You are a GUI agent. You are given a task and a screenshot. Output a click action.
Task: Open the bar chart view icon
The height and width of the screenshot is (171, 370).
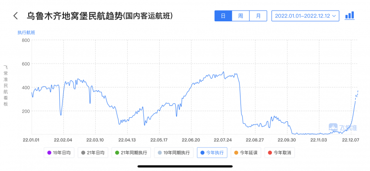(x=350, y=15)
